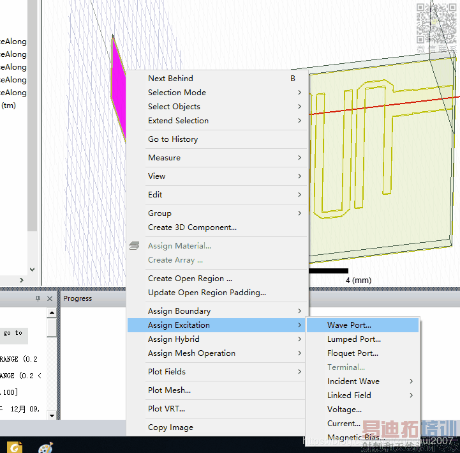Screen dimensions: 460x453
Task: Close the message panel
Action: tap(50, 299)
